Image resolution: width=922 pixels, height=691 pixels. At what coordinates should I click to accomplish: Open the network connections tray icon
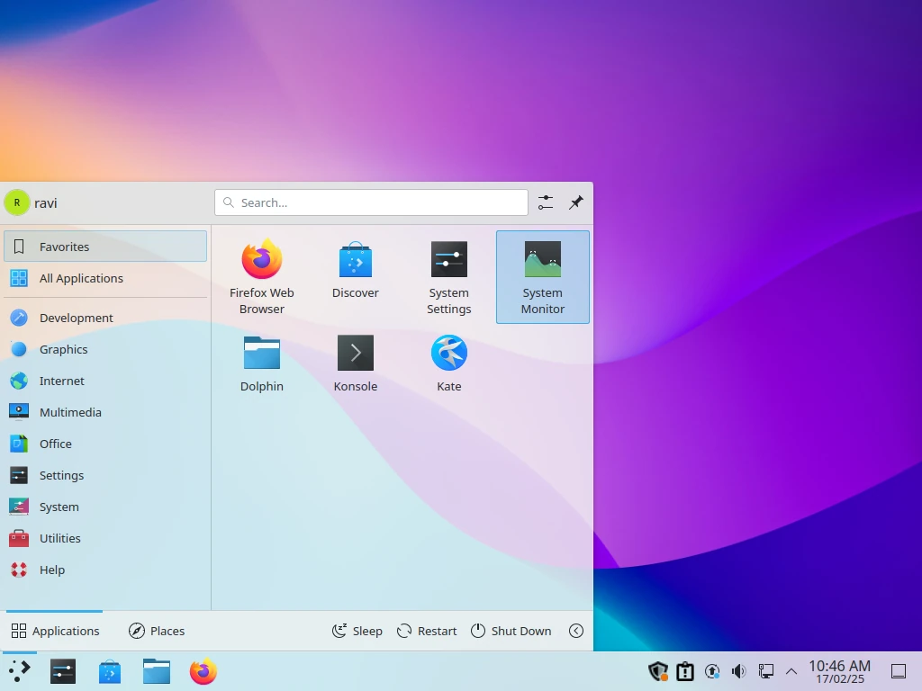[765, 671]
